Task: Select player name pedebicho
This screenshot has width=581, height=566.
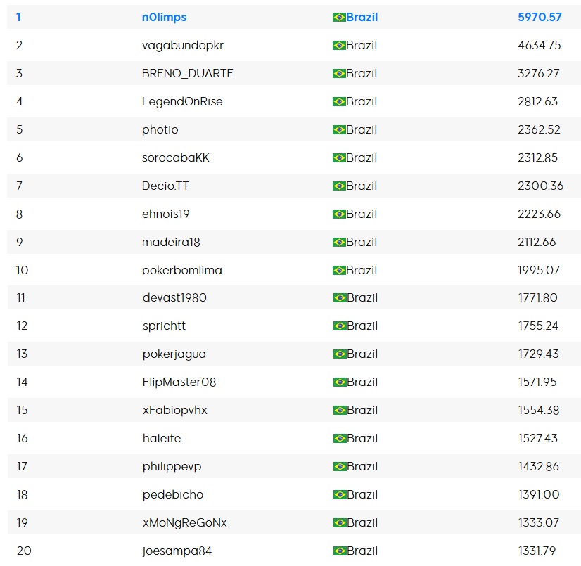Action: tap(173, 495)
